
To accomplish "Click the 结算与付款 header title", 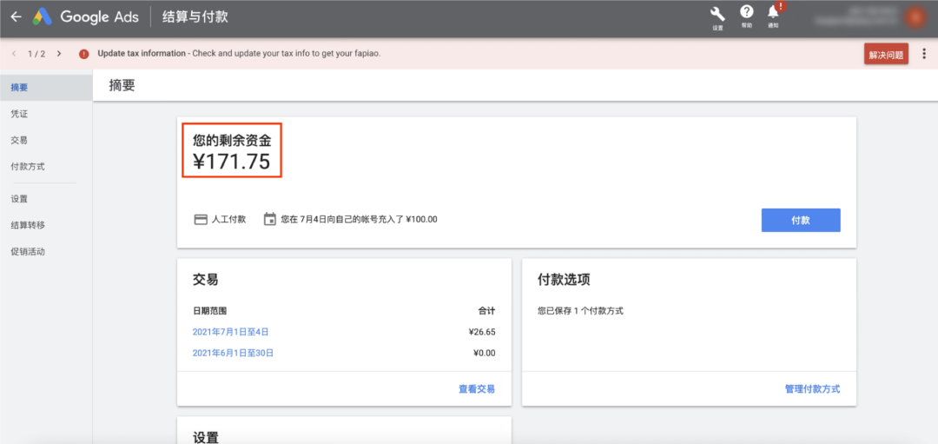I will point(195,17).
